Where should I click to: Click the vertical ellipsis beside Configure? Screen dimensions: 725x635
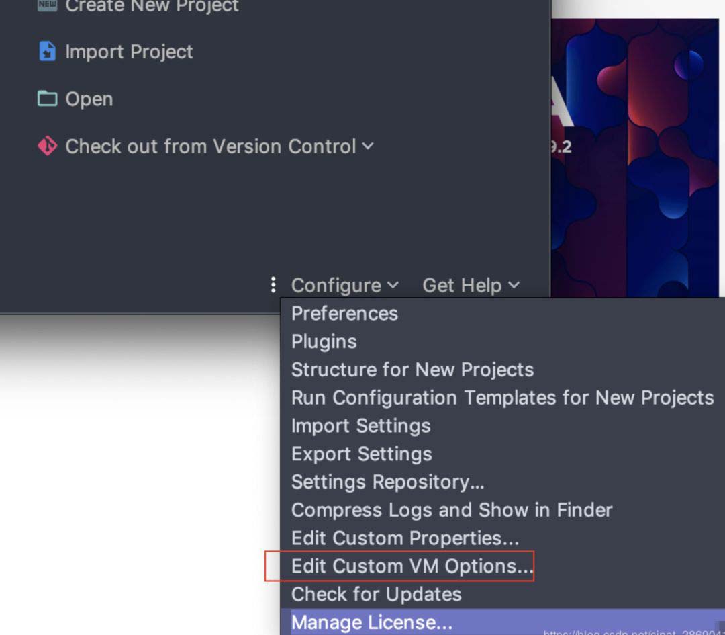[x=273, y=285]
